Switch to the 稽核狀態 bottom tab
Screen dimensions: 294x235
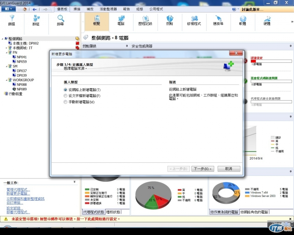pos(113,212)
